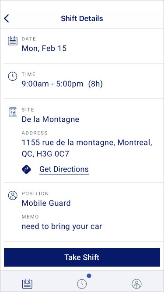The height and width of the screenshot is (292, 164).
Task: Tap the memo 'need to bring your car'
Action: 62,226
